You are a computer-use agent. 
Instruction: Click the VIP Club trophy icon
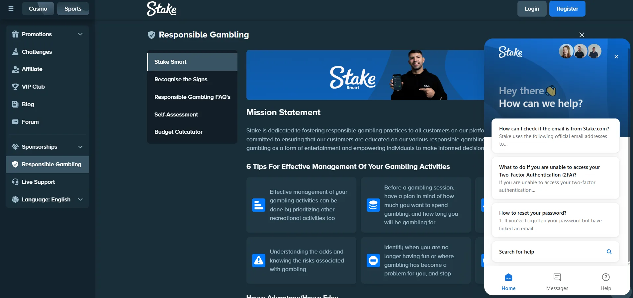coord(15,87)
